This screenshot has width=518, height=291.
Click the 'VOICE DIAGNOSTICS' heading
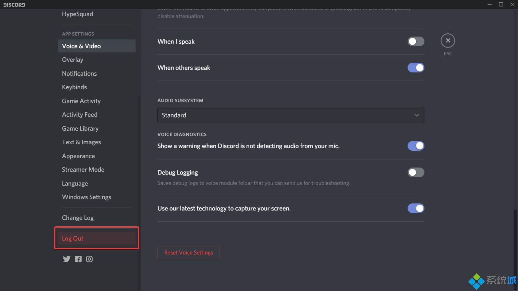(182, 135)
